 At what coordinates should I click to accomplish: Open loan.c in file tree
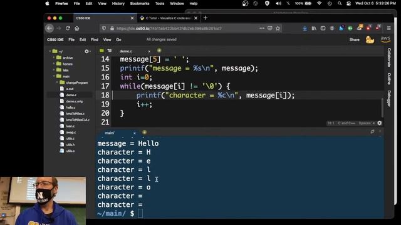70,126
